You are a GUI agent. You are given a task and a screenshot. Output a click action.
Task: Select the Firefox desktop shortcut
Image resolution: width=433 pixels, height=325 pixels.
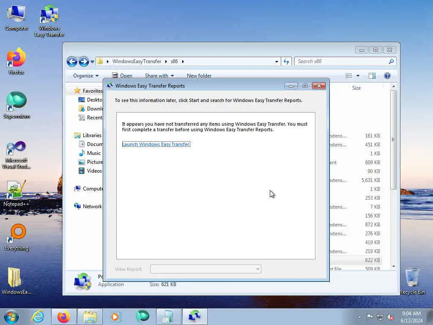(x=16, y=61)
